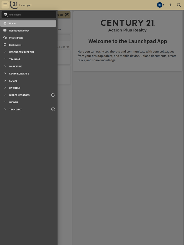Click the Bookmarks ribbon icon
The image size is (184, 245).
click(5, 45)
